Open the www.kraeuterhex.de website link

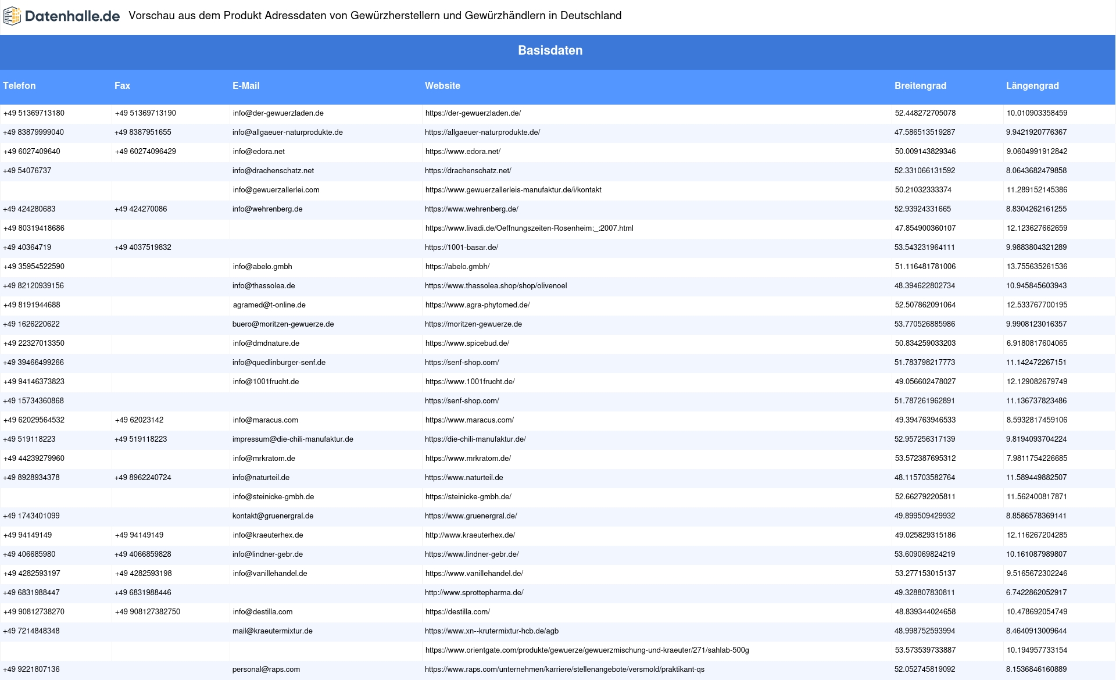(x=470, y=535)
